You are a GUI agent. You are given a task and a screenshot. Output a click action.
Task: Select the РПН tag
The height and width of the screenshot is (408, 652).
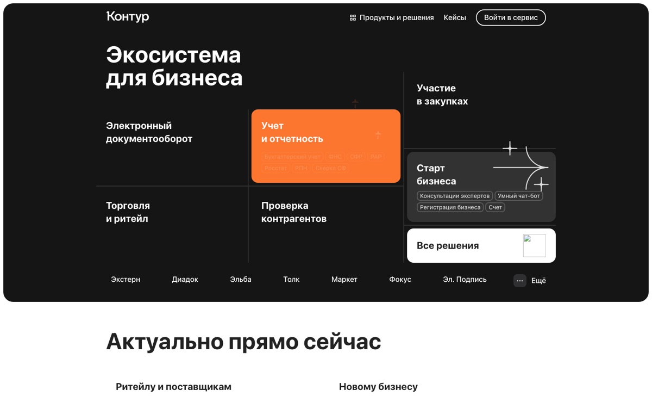point(301,168)
